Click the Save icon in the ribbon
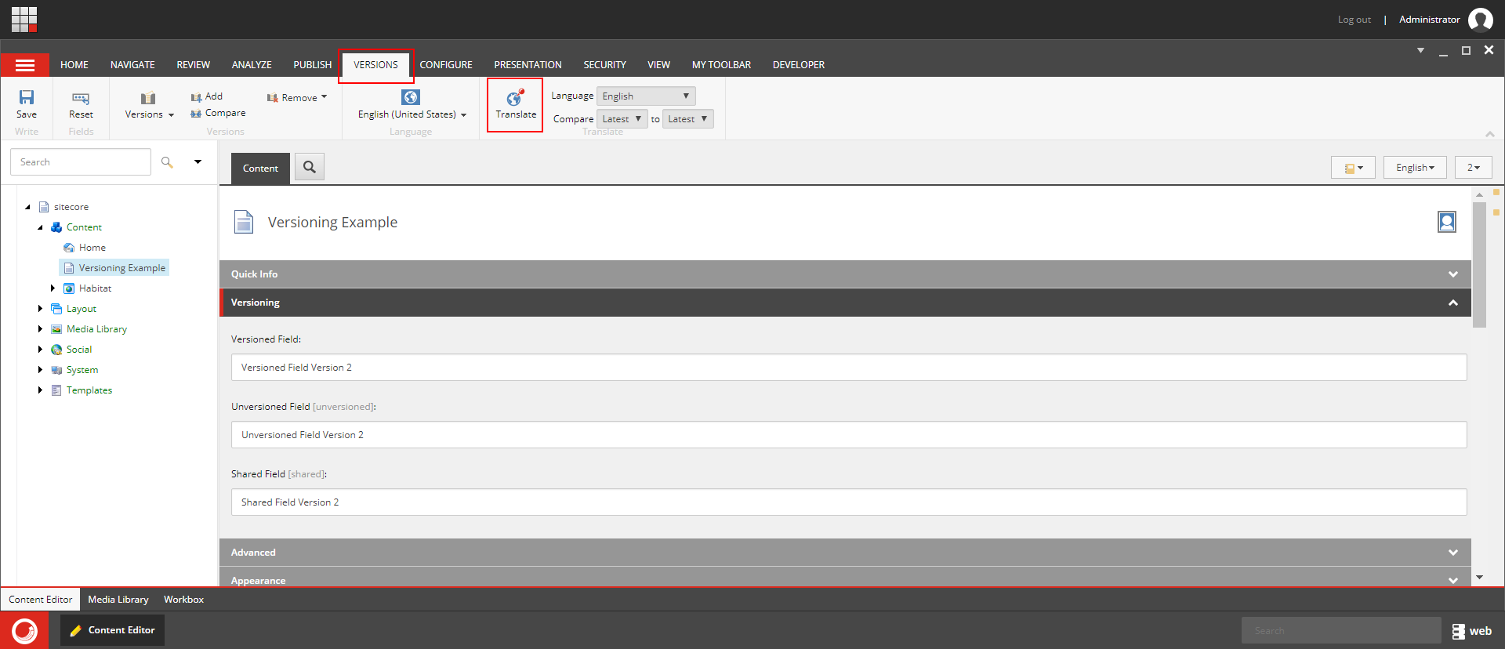Viewport: 1505px width, 649px height. tap(27, 97)
